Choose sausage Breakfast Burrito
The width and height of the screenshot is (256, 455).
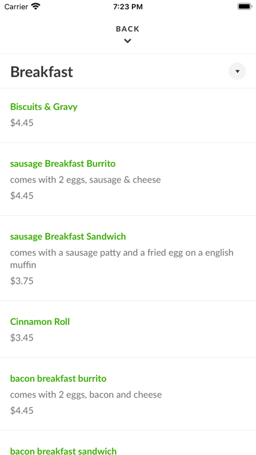(63, 163)
